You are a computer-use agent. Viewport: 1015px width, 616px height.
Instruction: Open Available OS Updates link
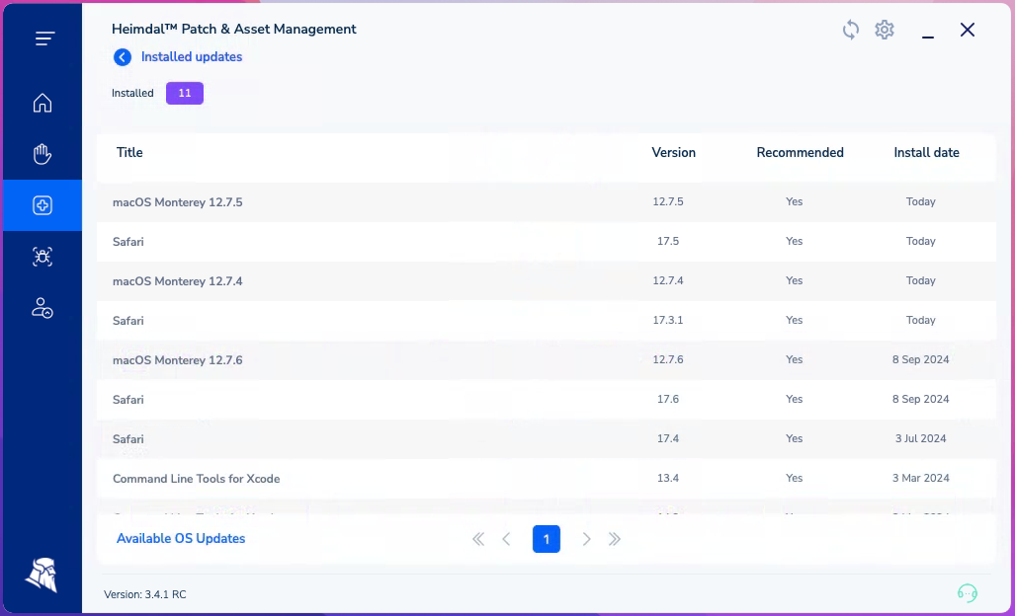click(x=181, y=538)
